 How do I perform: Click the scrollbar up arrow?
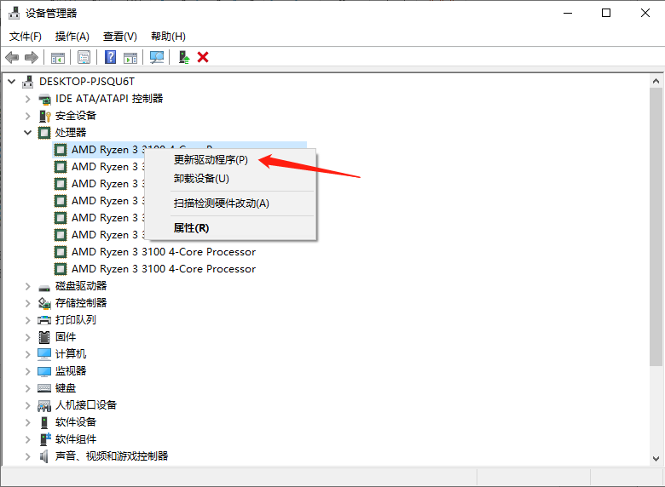656,81
